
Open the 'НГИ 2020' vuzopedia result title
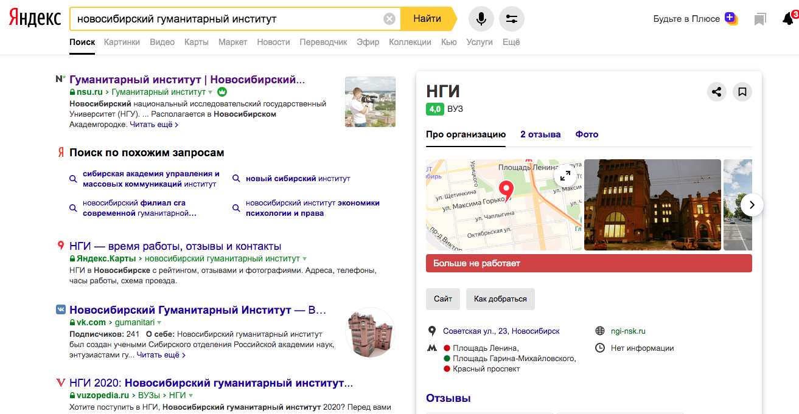click(x=211, y=383)
